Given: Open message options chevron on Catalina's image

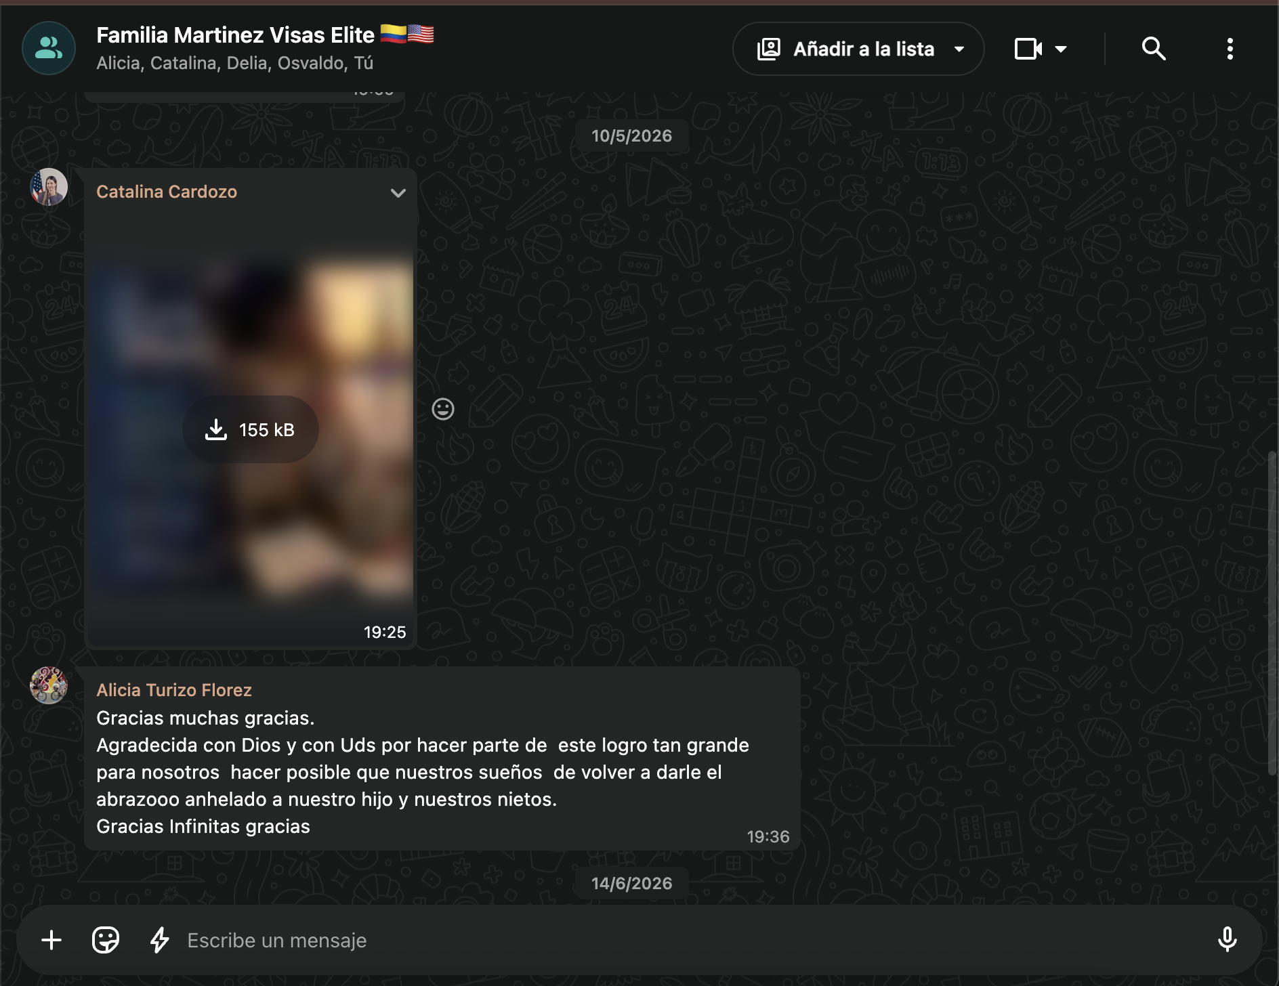Looking at the screenshot, I should tap(398, 193).
